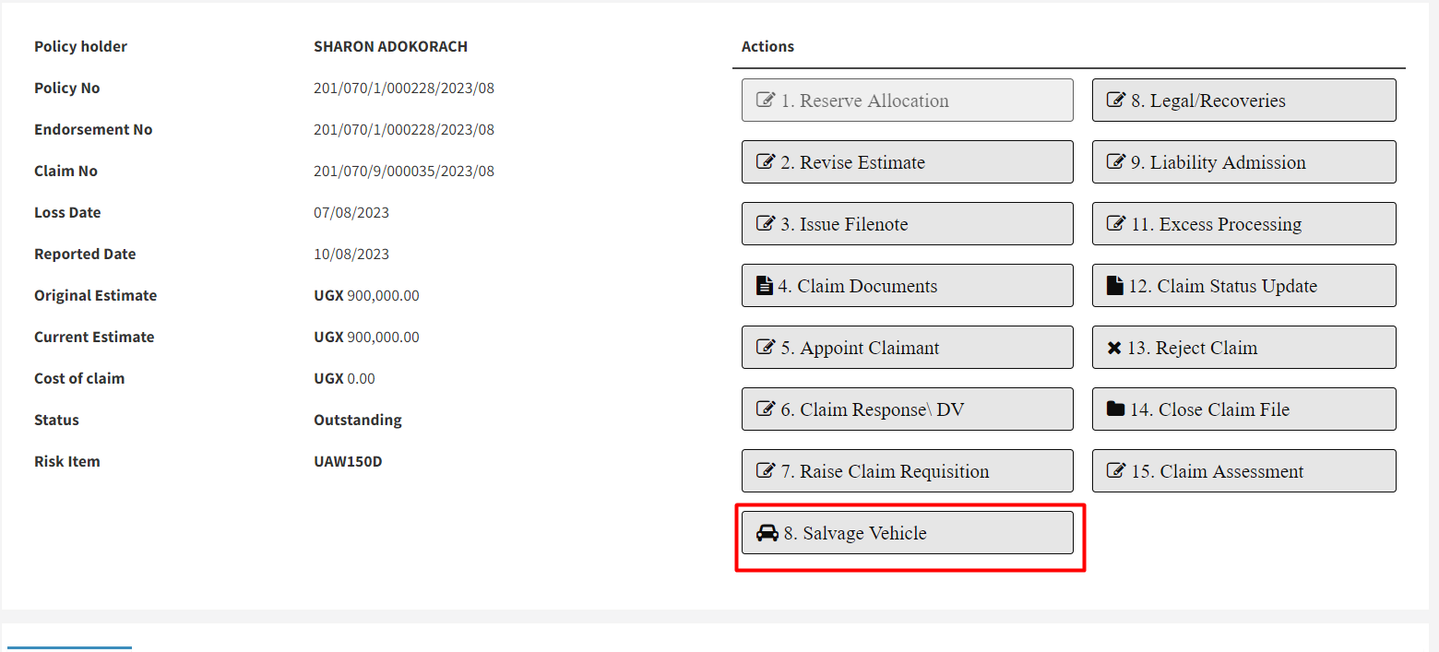Click the Outstanding status value
The height and width of the screenshot is (652, 1439).
(358, 421)
